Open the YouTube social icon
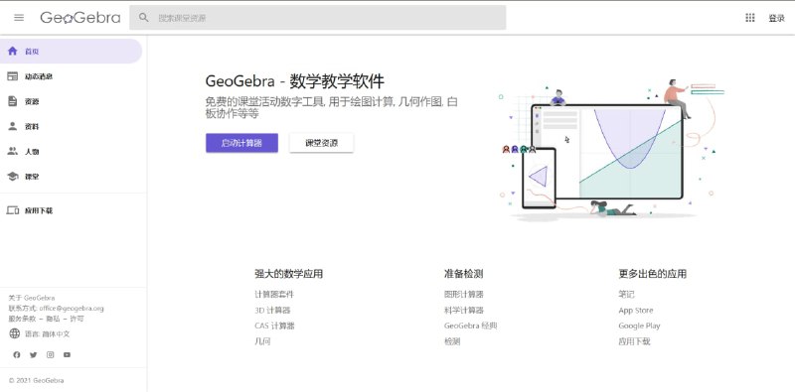Viewport: 795px width, 392px height. tap(67, 355)
